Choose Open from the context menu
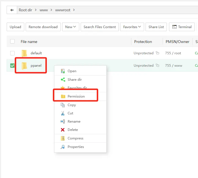This screenshot has height=178, width=198. (x=80, y=71)
